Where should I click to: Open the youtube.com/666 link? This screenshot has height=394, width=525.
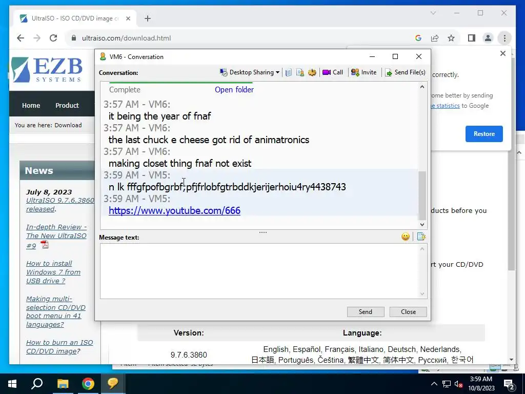click(x=174, y=211)
